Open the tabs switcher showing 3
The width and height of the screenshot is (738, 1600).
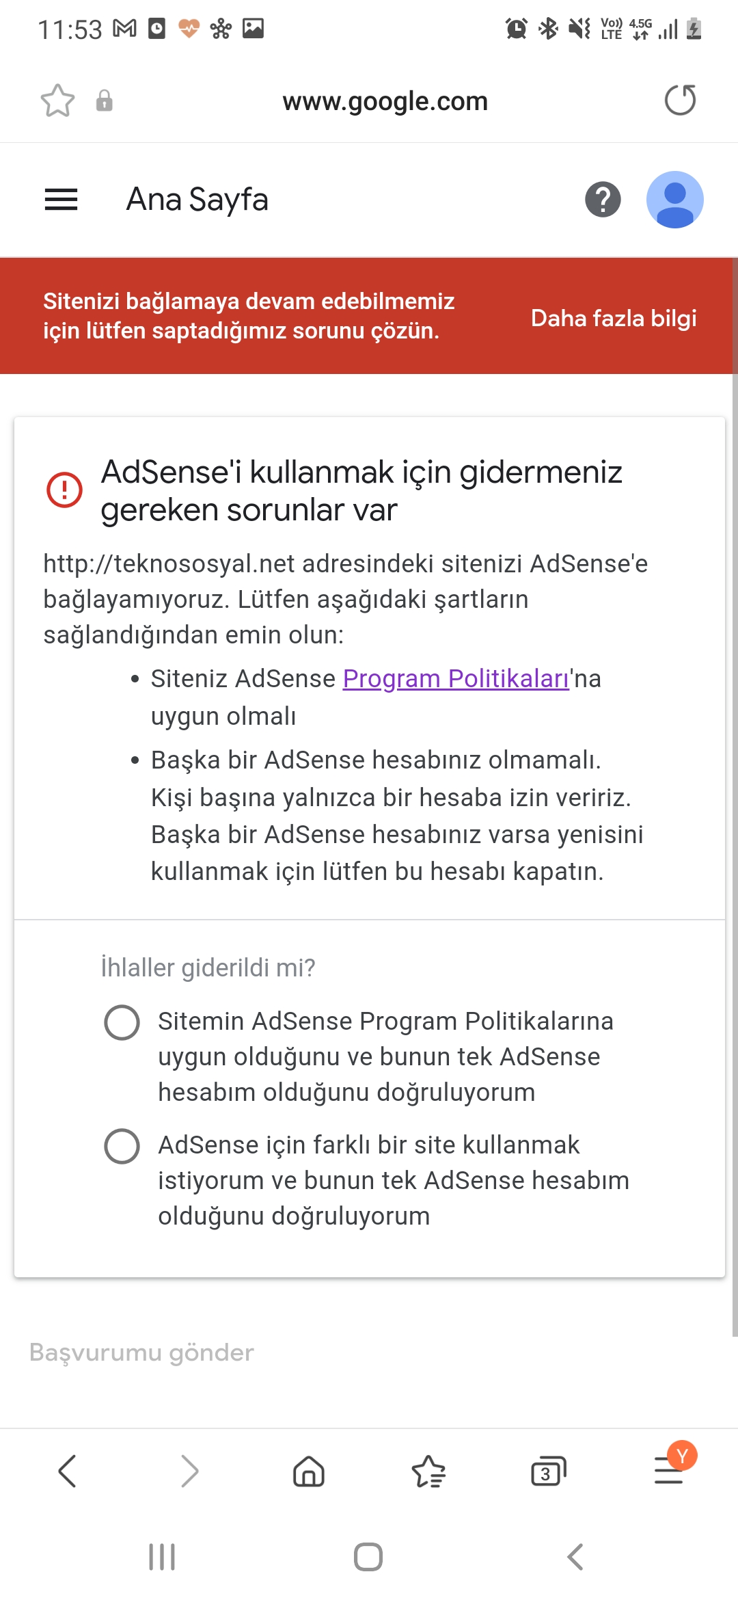tap(549, 1471)
